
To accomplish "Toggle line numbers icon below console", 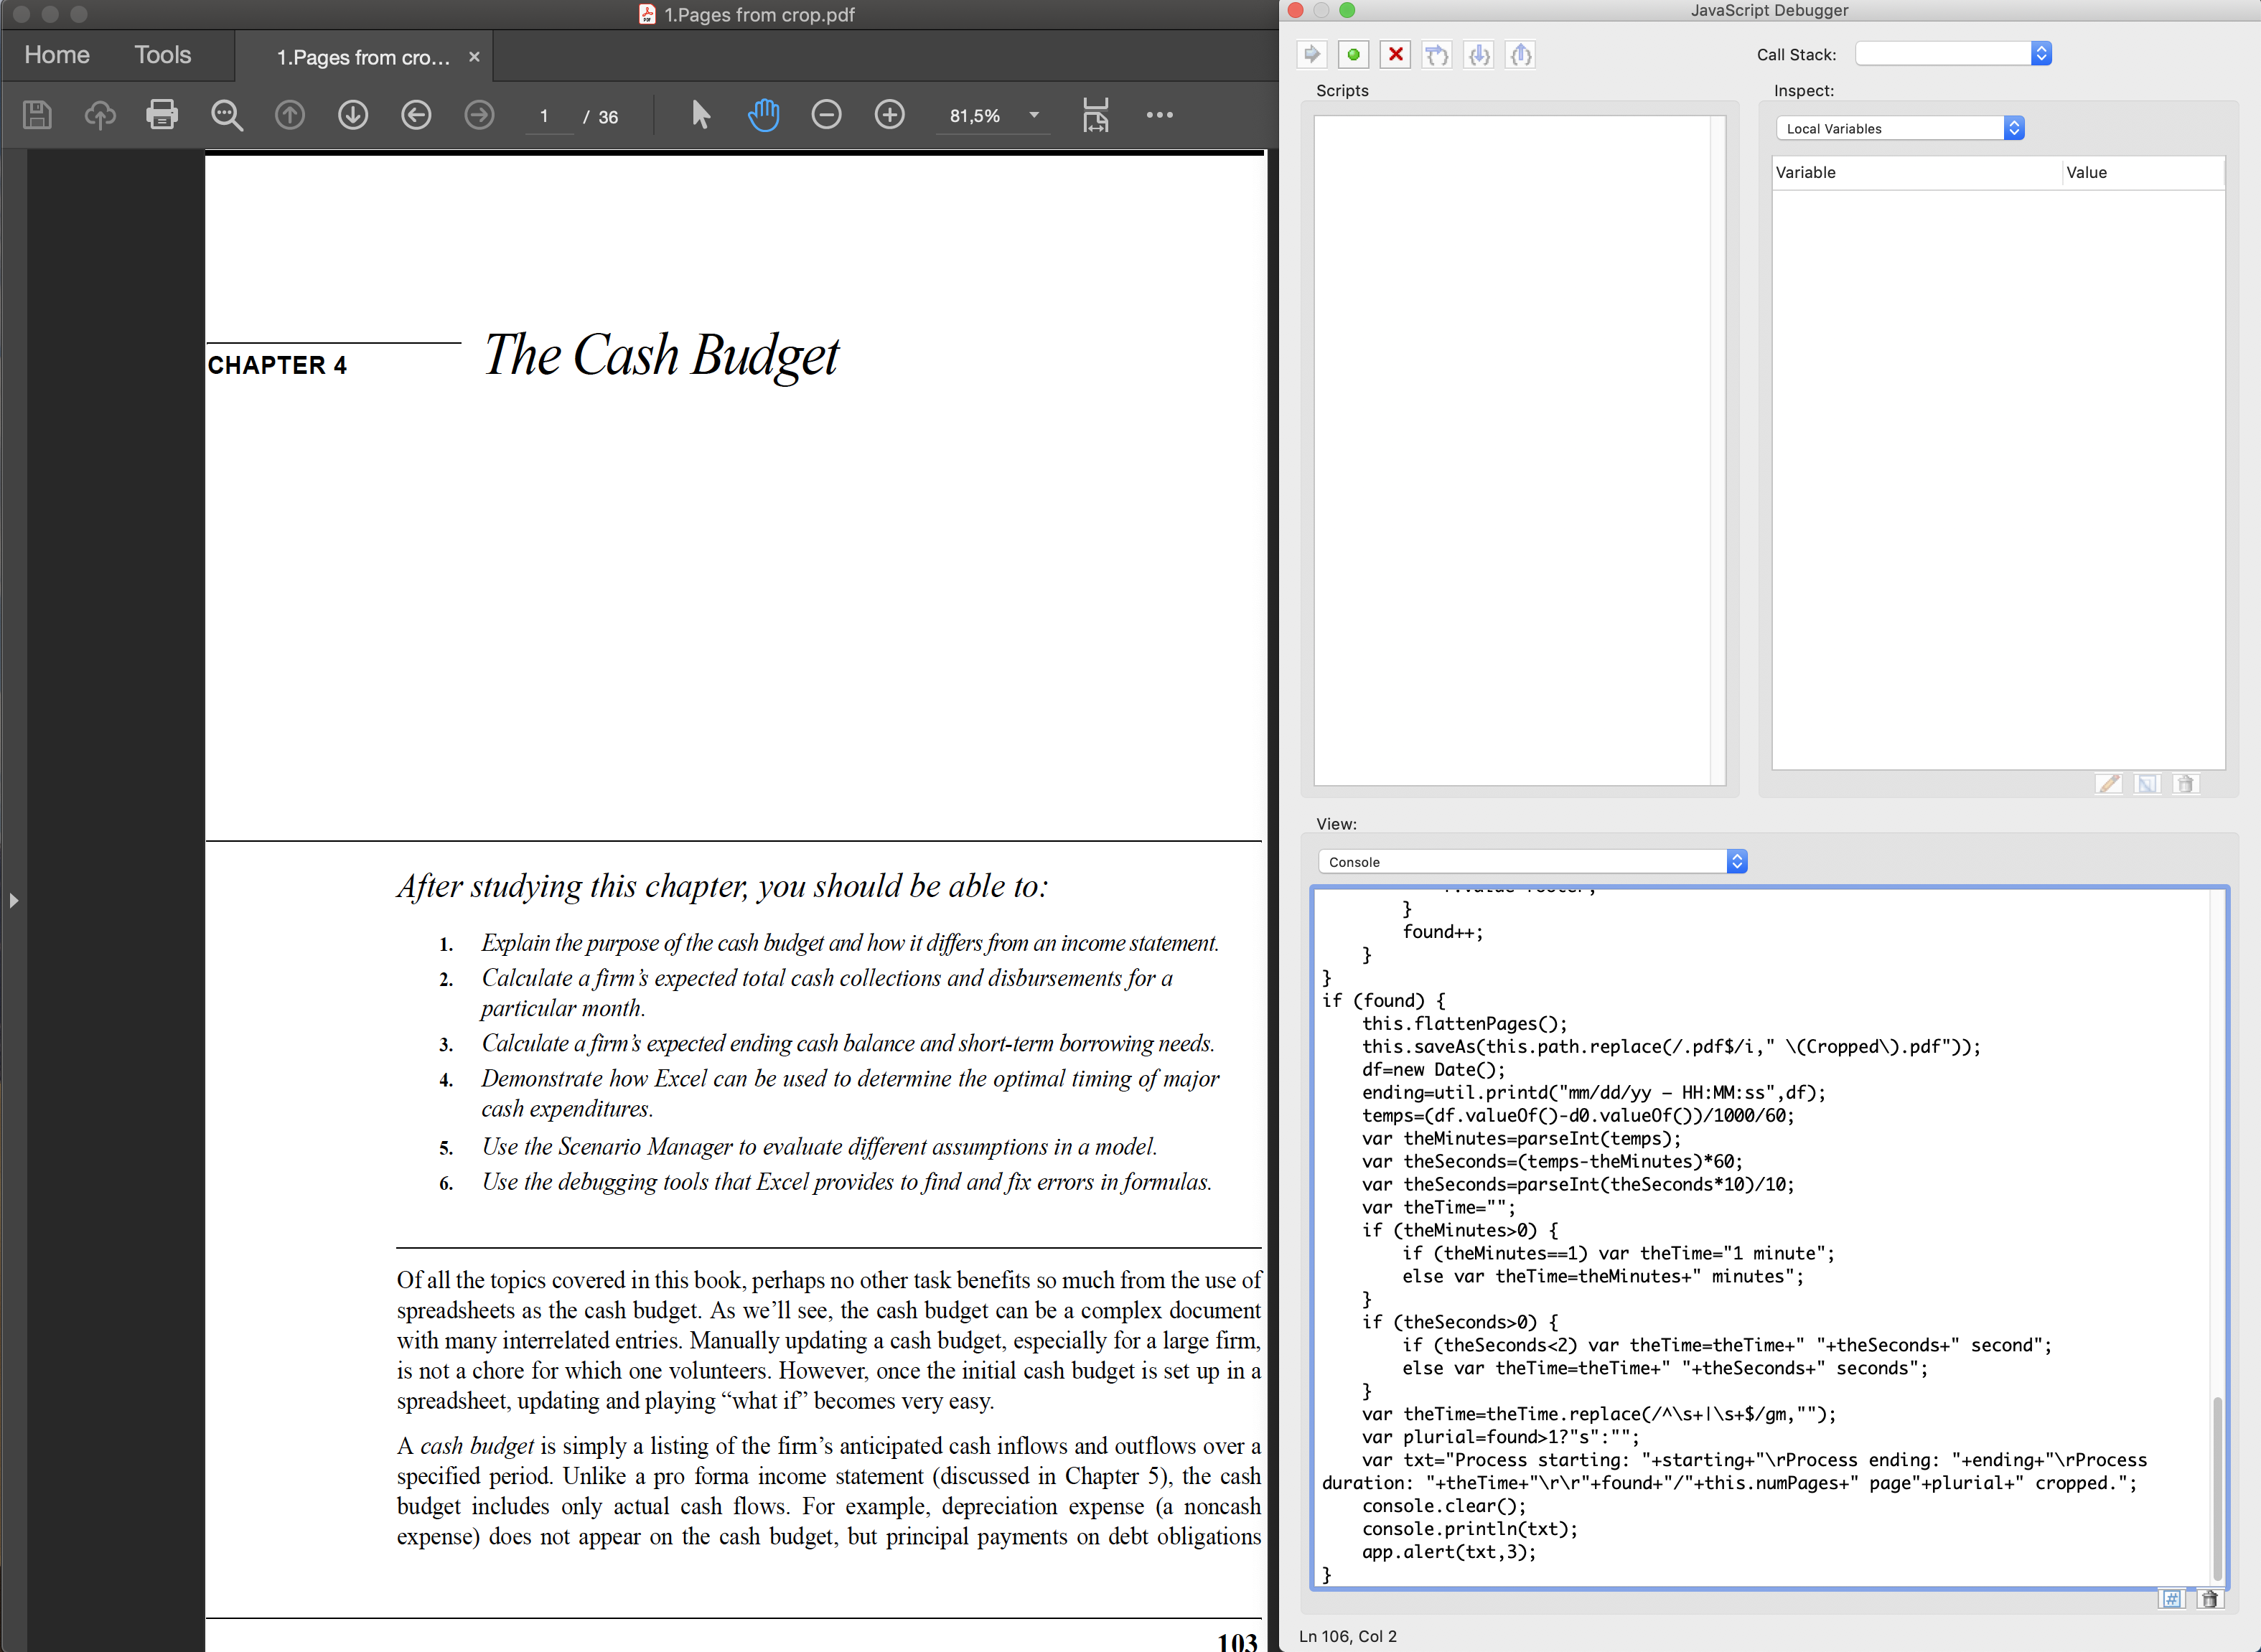I will (x=2172, y=1599).
